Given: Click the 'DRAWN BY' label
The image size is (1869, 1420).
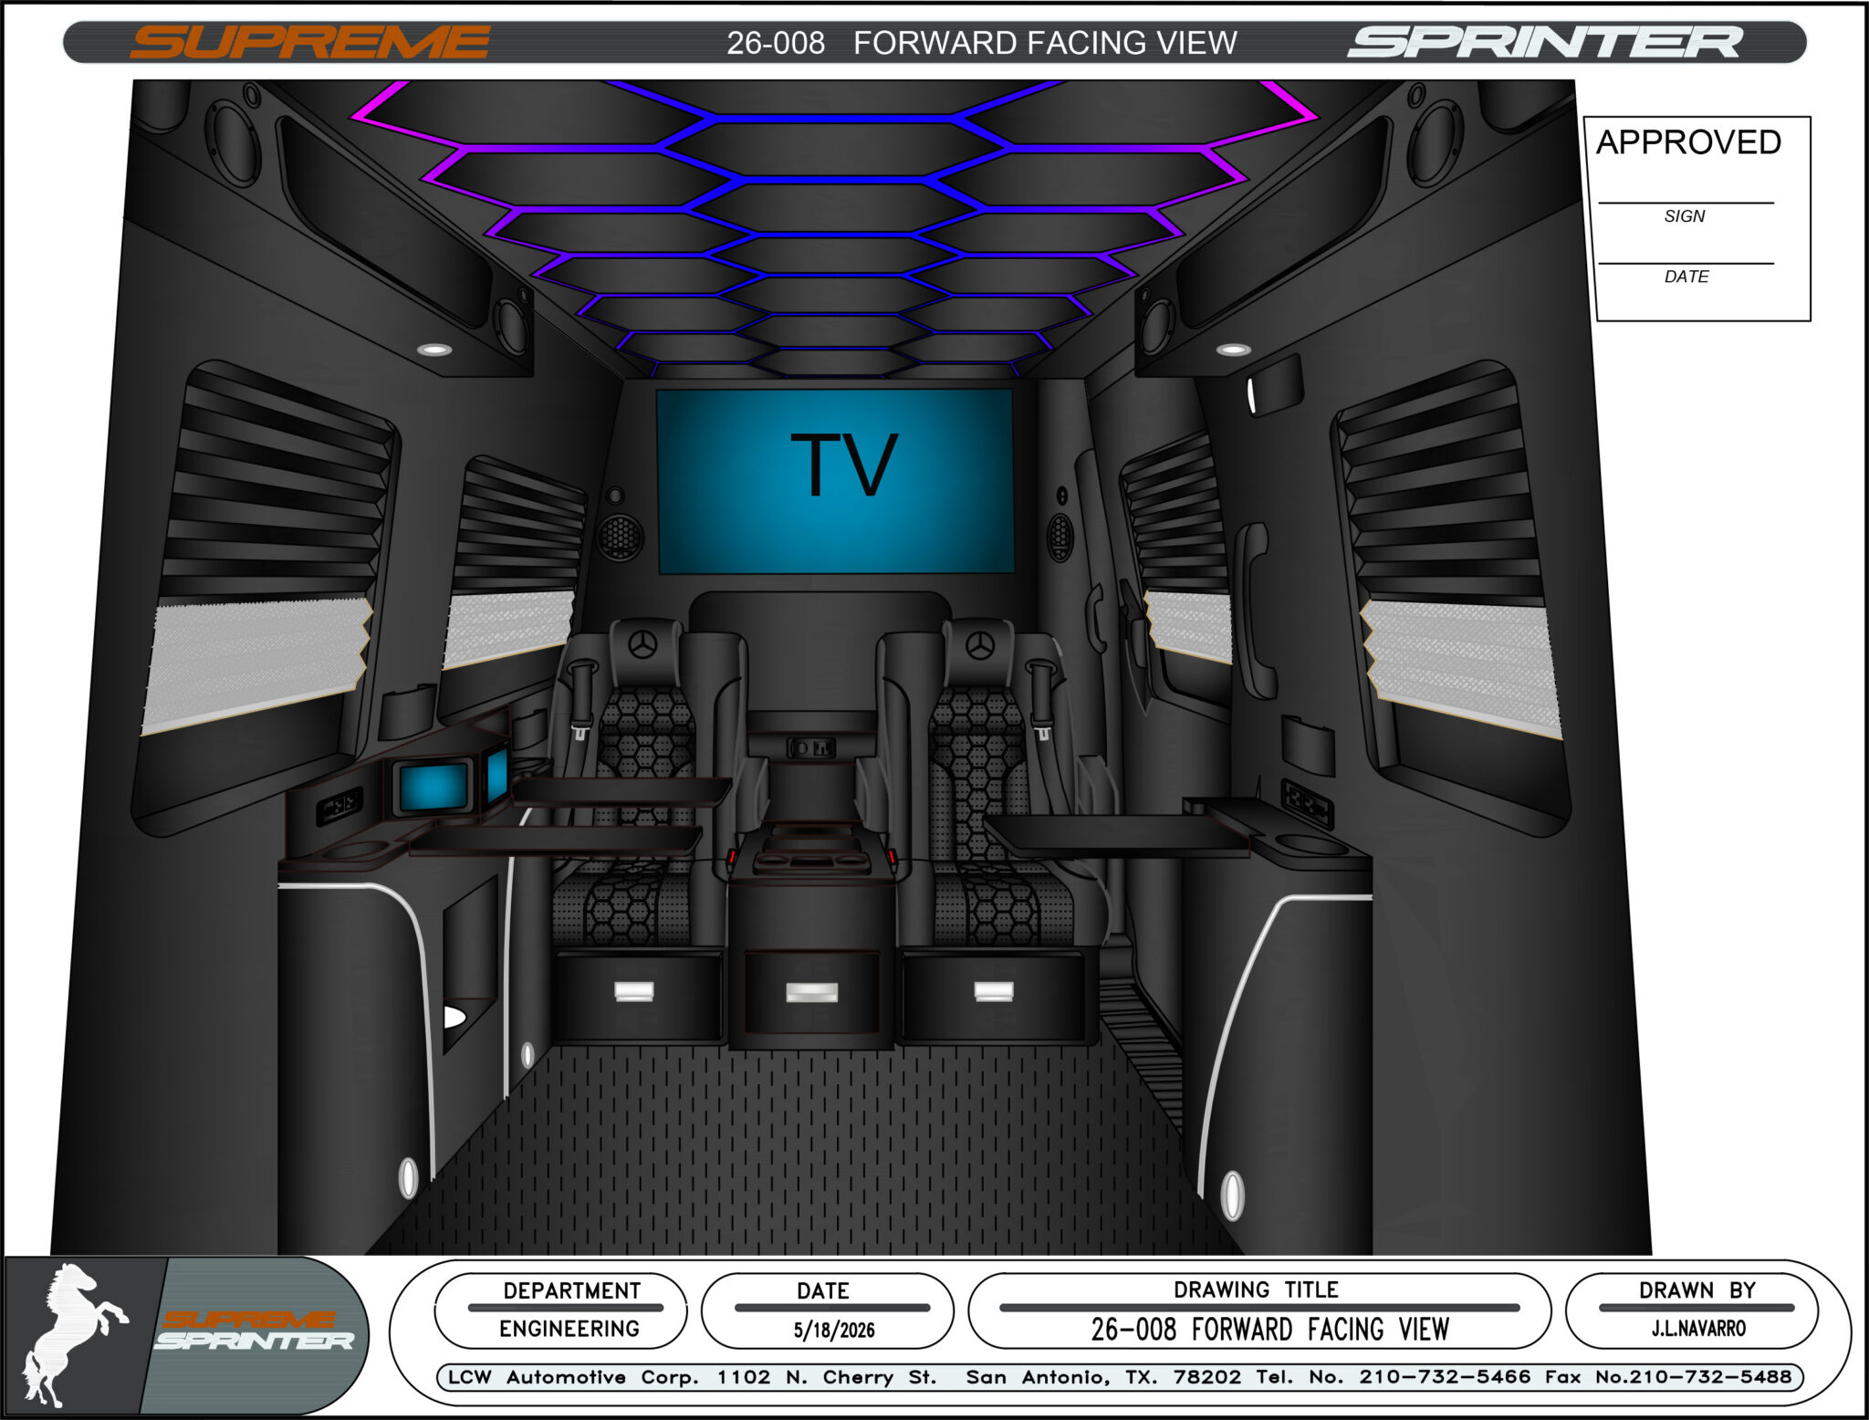Looking at the screenshot, I should click(x=1697, y=1290).
